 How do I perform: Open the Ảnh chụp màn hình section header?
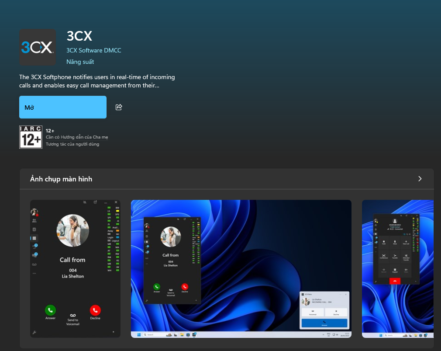point(61,179)
